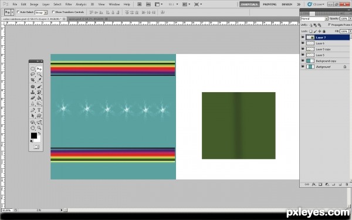The image size is (352, 220).
Task: Toggle visibility of Layer 5
Action: point(303,55)
